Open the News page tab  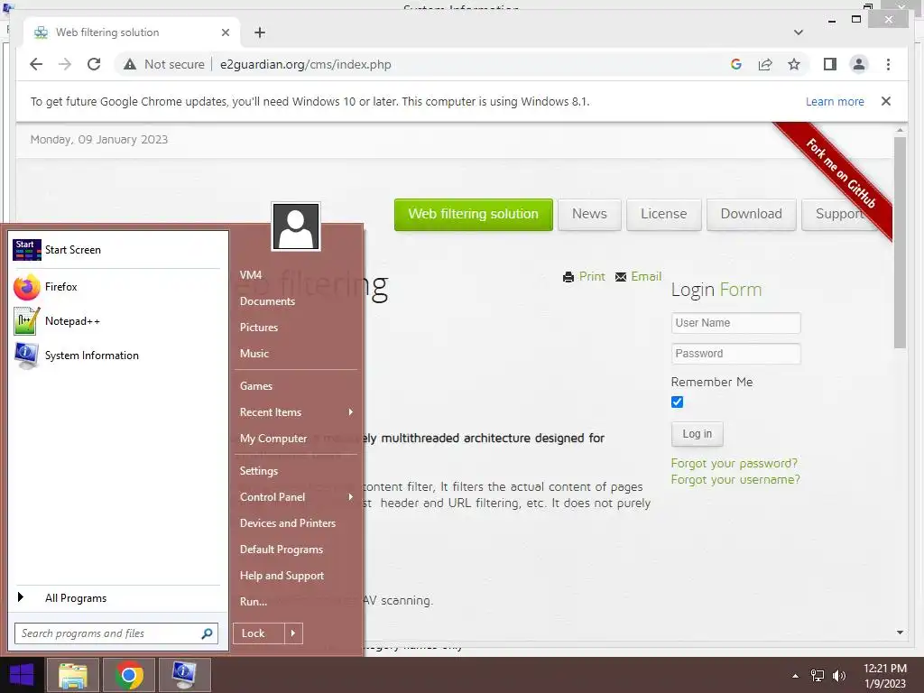tap(589, 214)
